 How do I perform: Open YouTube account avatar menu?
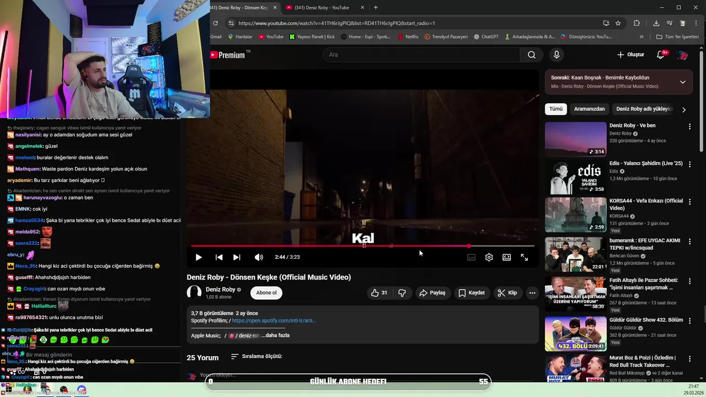pyautogui.click(x=682, y=55)
